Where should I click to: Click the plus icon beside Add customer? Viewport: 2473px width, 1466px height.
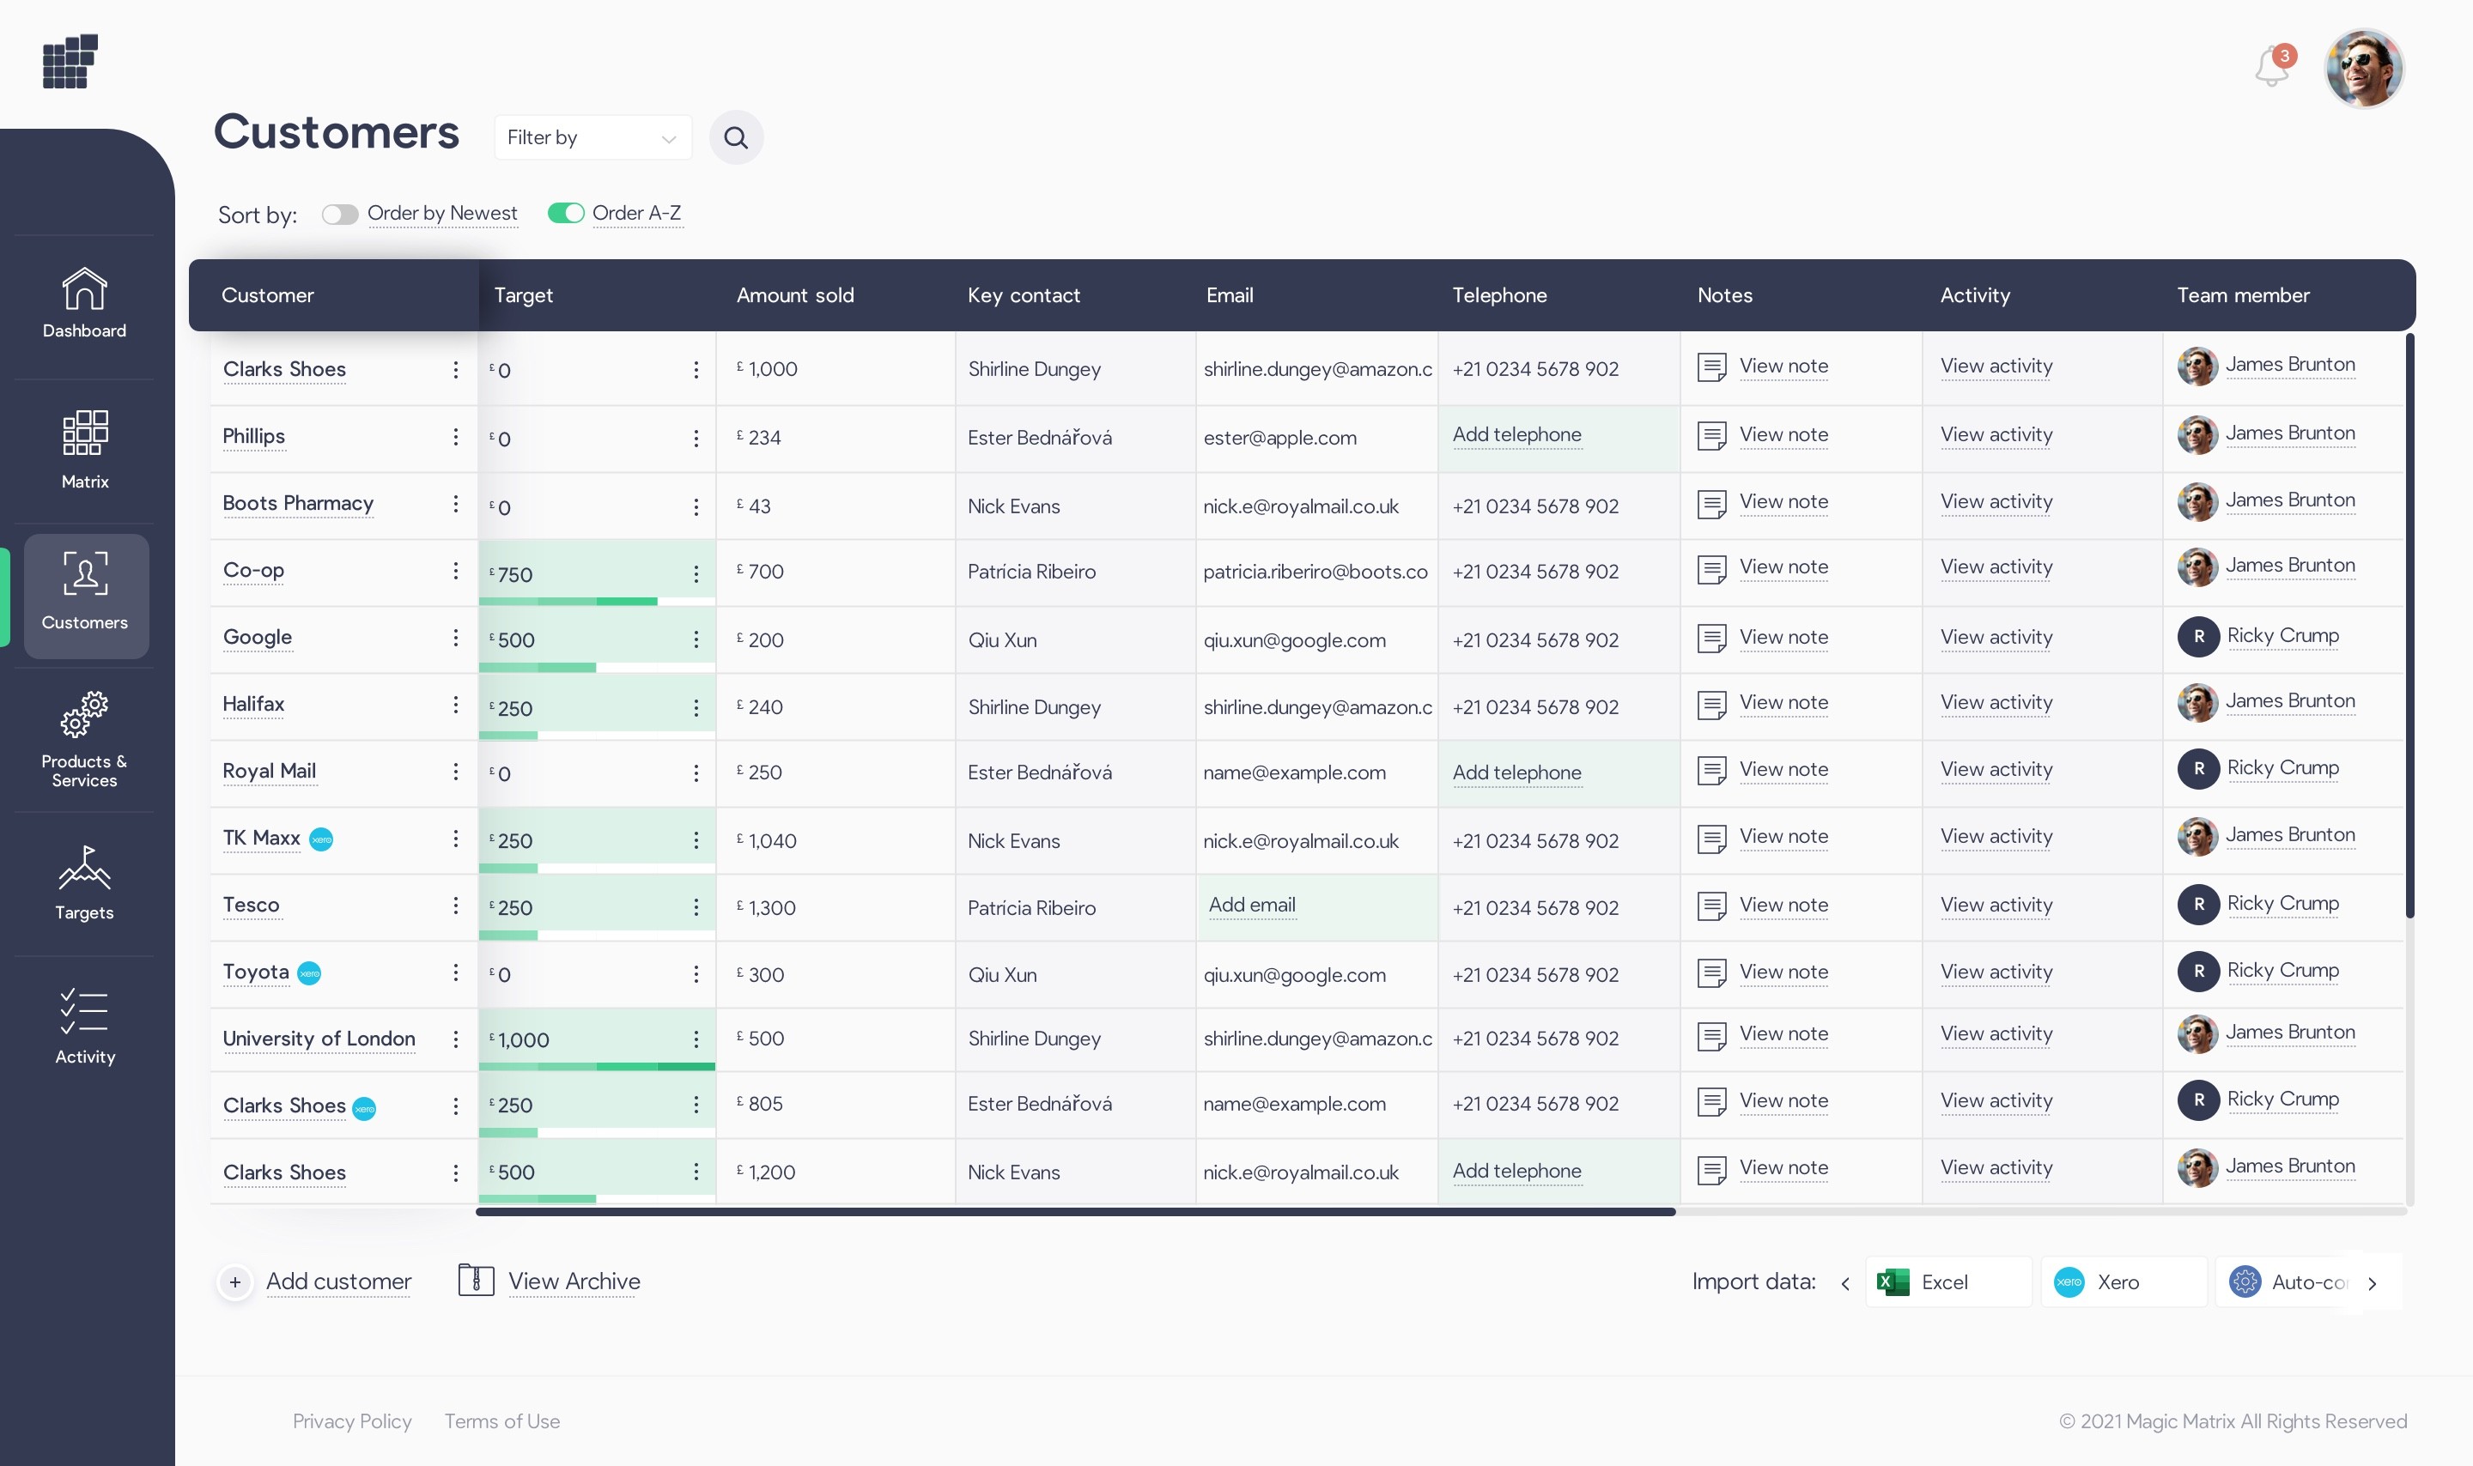[x=235, y=1282]
